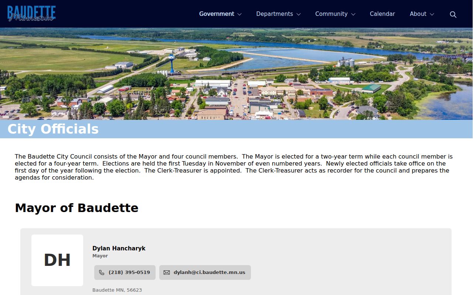Expand the Government menu chevron
Viewport: 473px width, 295px height.
click(x=239, y=14)
